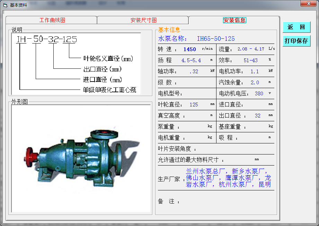This screenshot has width=319, height=226.
Task: Click 出口直径(mm) in the 说明 diagram
Action: (x=102, y=69)
